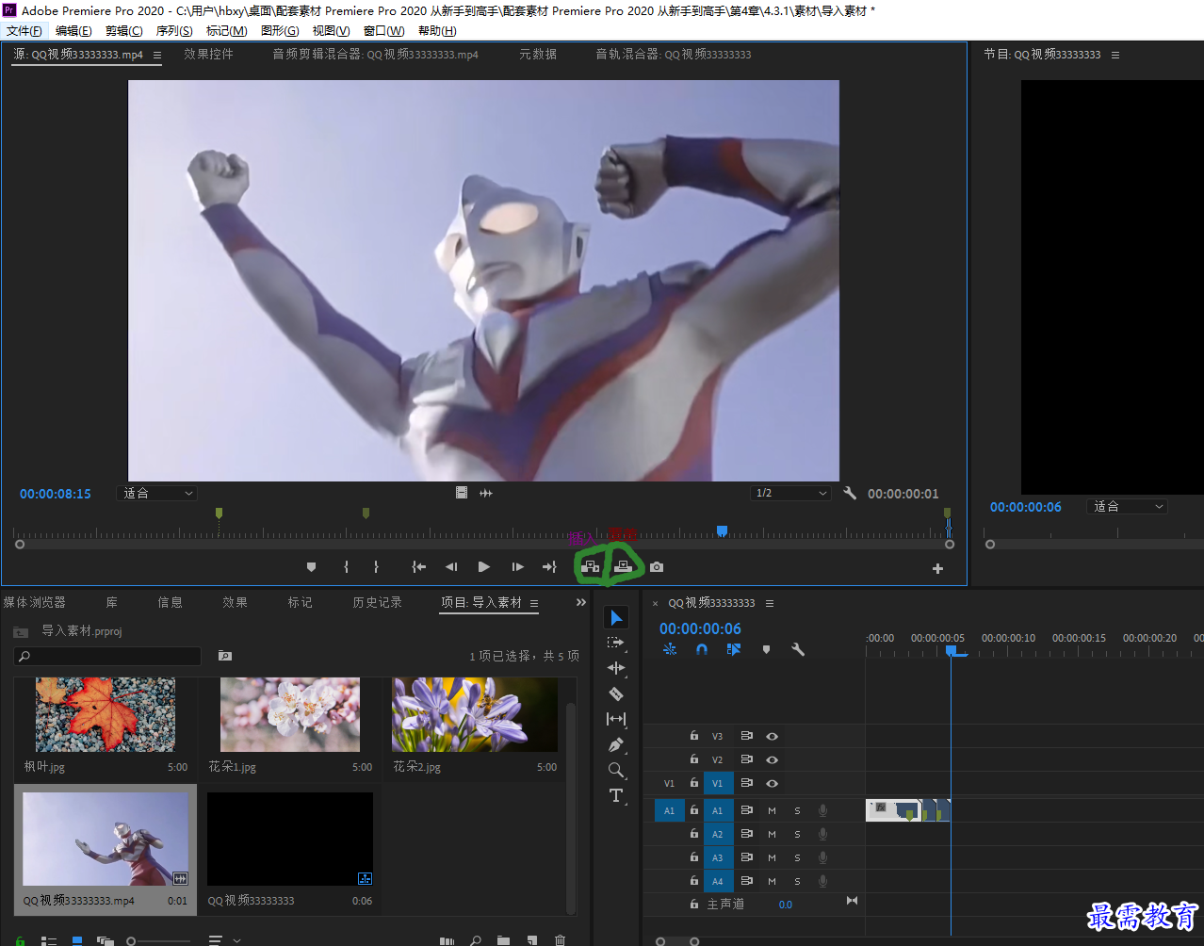Click the Mark Out bracket button

376,567
